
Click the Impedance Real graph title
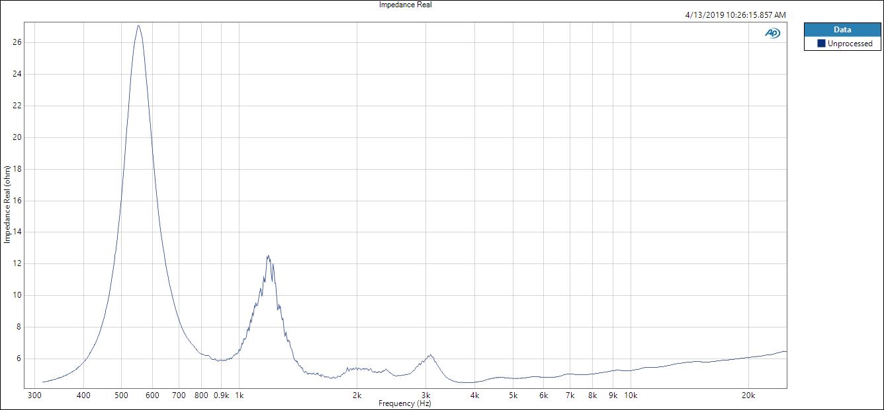(405, 5)
